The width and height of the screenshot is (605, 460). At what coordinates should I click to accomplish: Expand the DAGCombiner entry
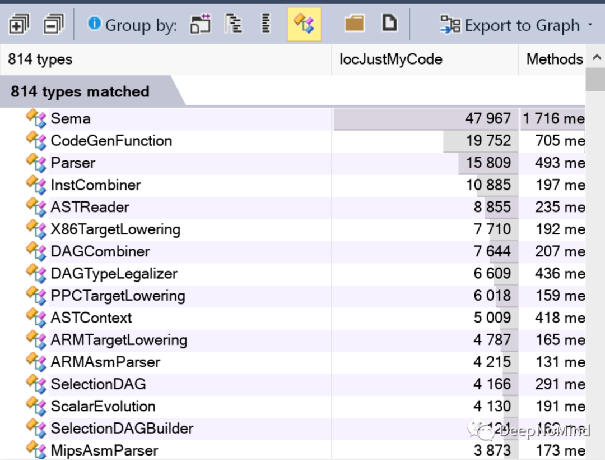tap(100, 251)
